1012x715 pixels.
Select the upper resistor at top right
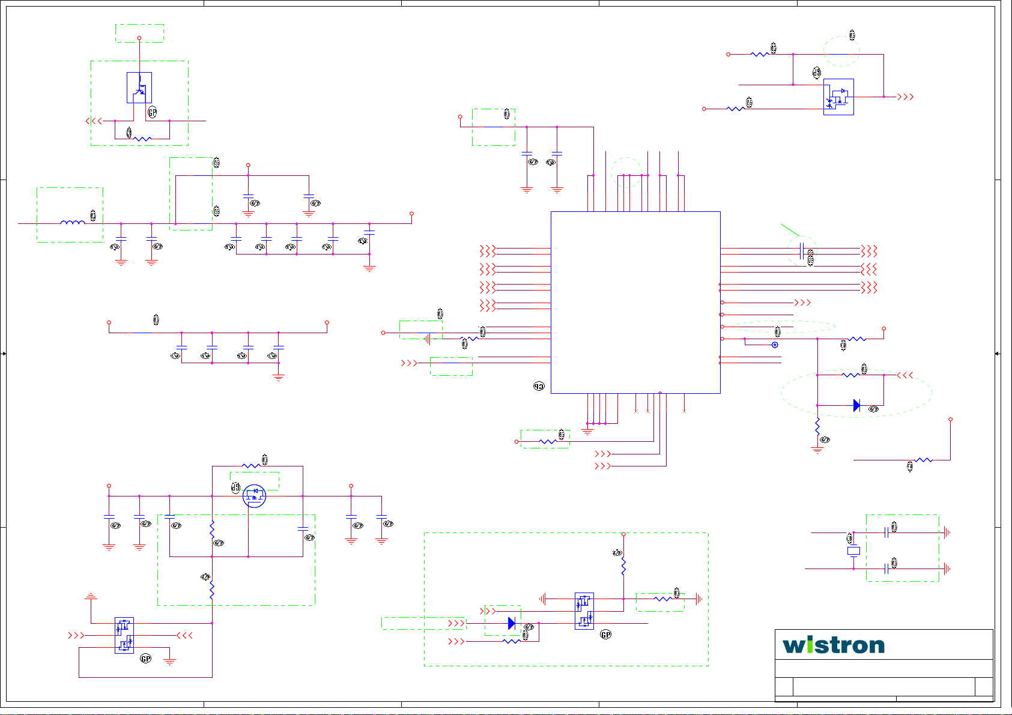pyautogui.click(x=760, y=54)
